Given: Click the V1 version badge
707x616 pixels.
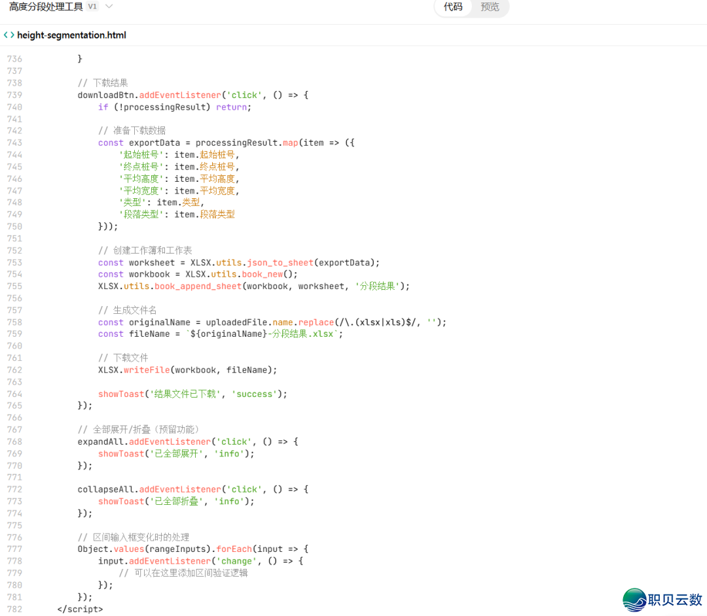Looking at the screenshot, I should [x=92, y=7].
